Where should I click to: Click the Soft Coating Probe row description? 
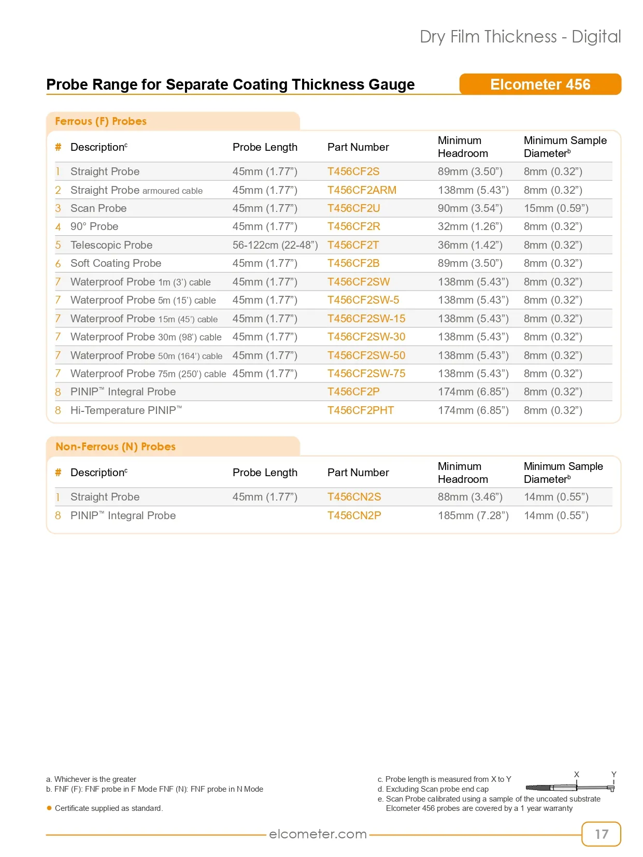(116, 263)
